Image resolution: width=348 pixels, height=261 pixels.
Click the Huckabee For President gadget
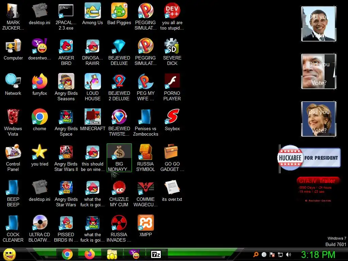(309, 158)
